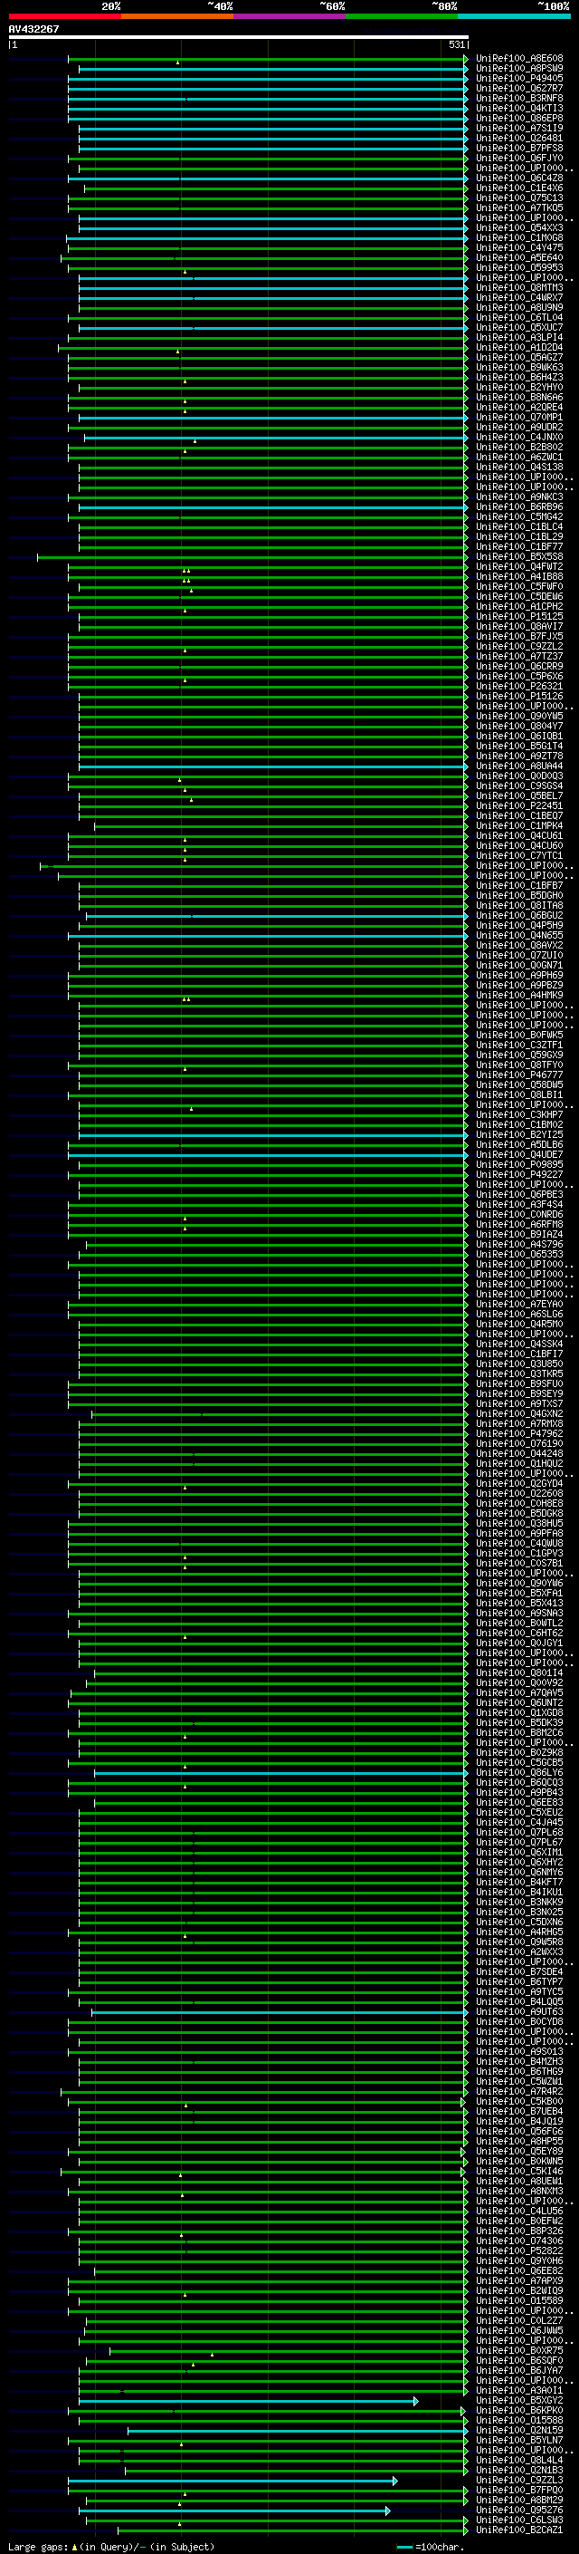This screenshot has height=2554, width=579.
Task: Open hit UniRef100_P49405
Action: (x=518, y=78)
